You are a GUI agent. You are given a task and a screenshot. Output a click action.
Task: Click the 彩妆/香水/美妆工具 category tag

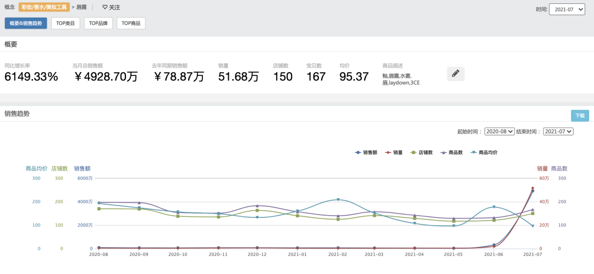[45, 7]
